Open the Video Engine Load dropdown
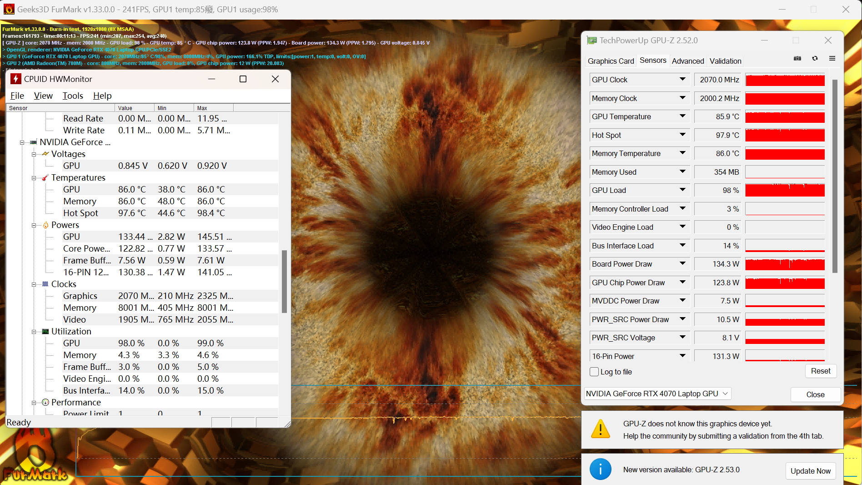Screen dimensions: 862x485 [x=682, y=227]
